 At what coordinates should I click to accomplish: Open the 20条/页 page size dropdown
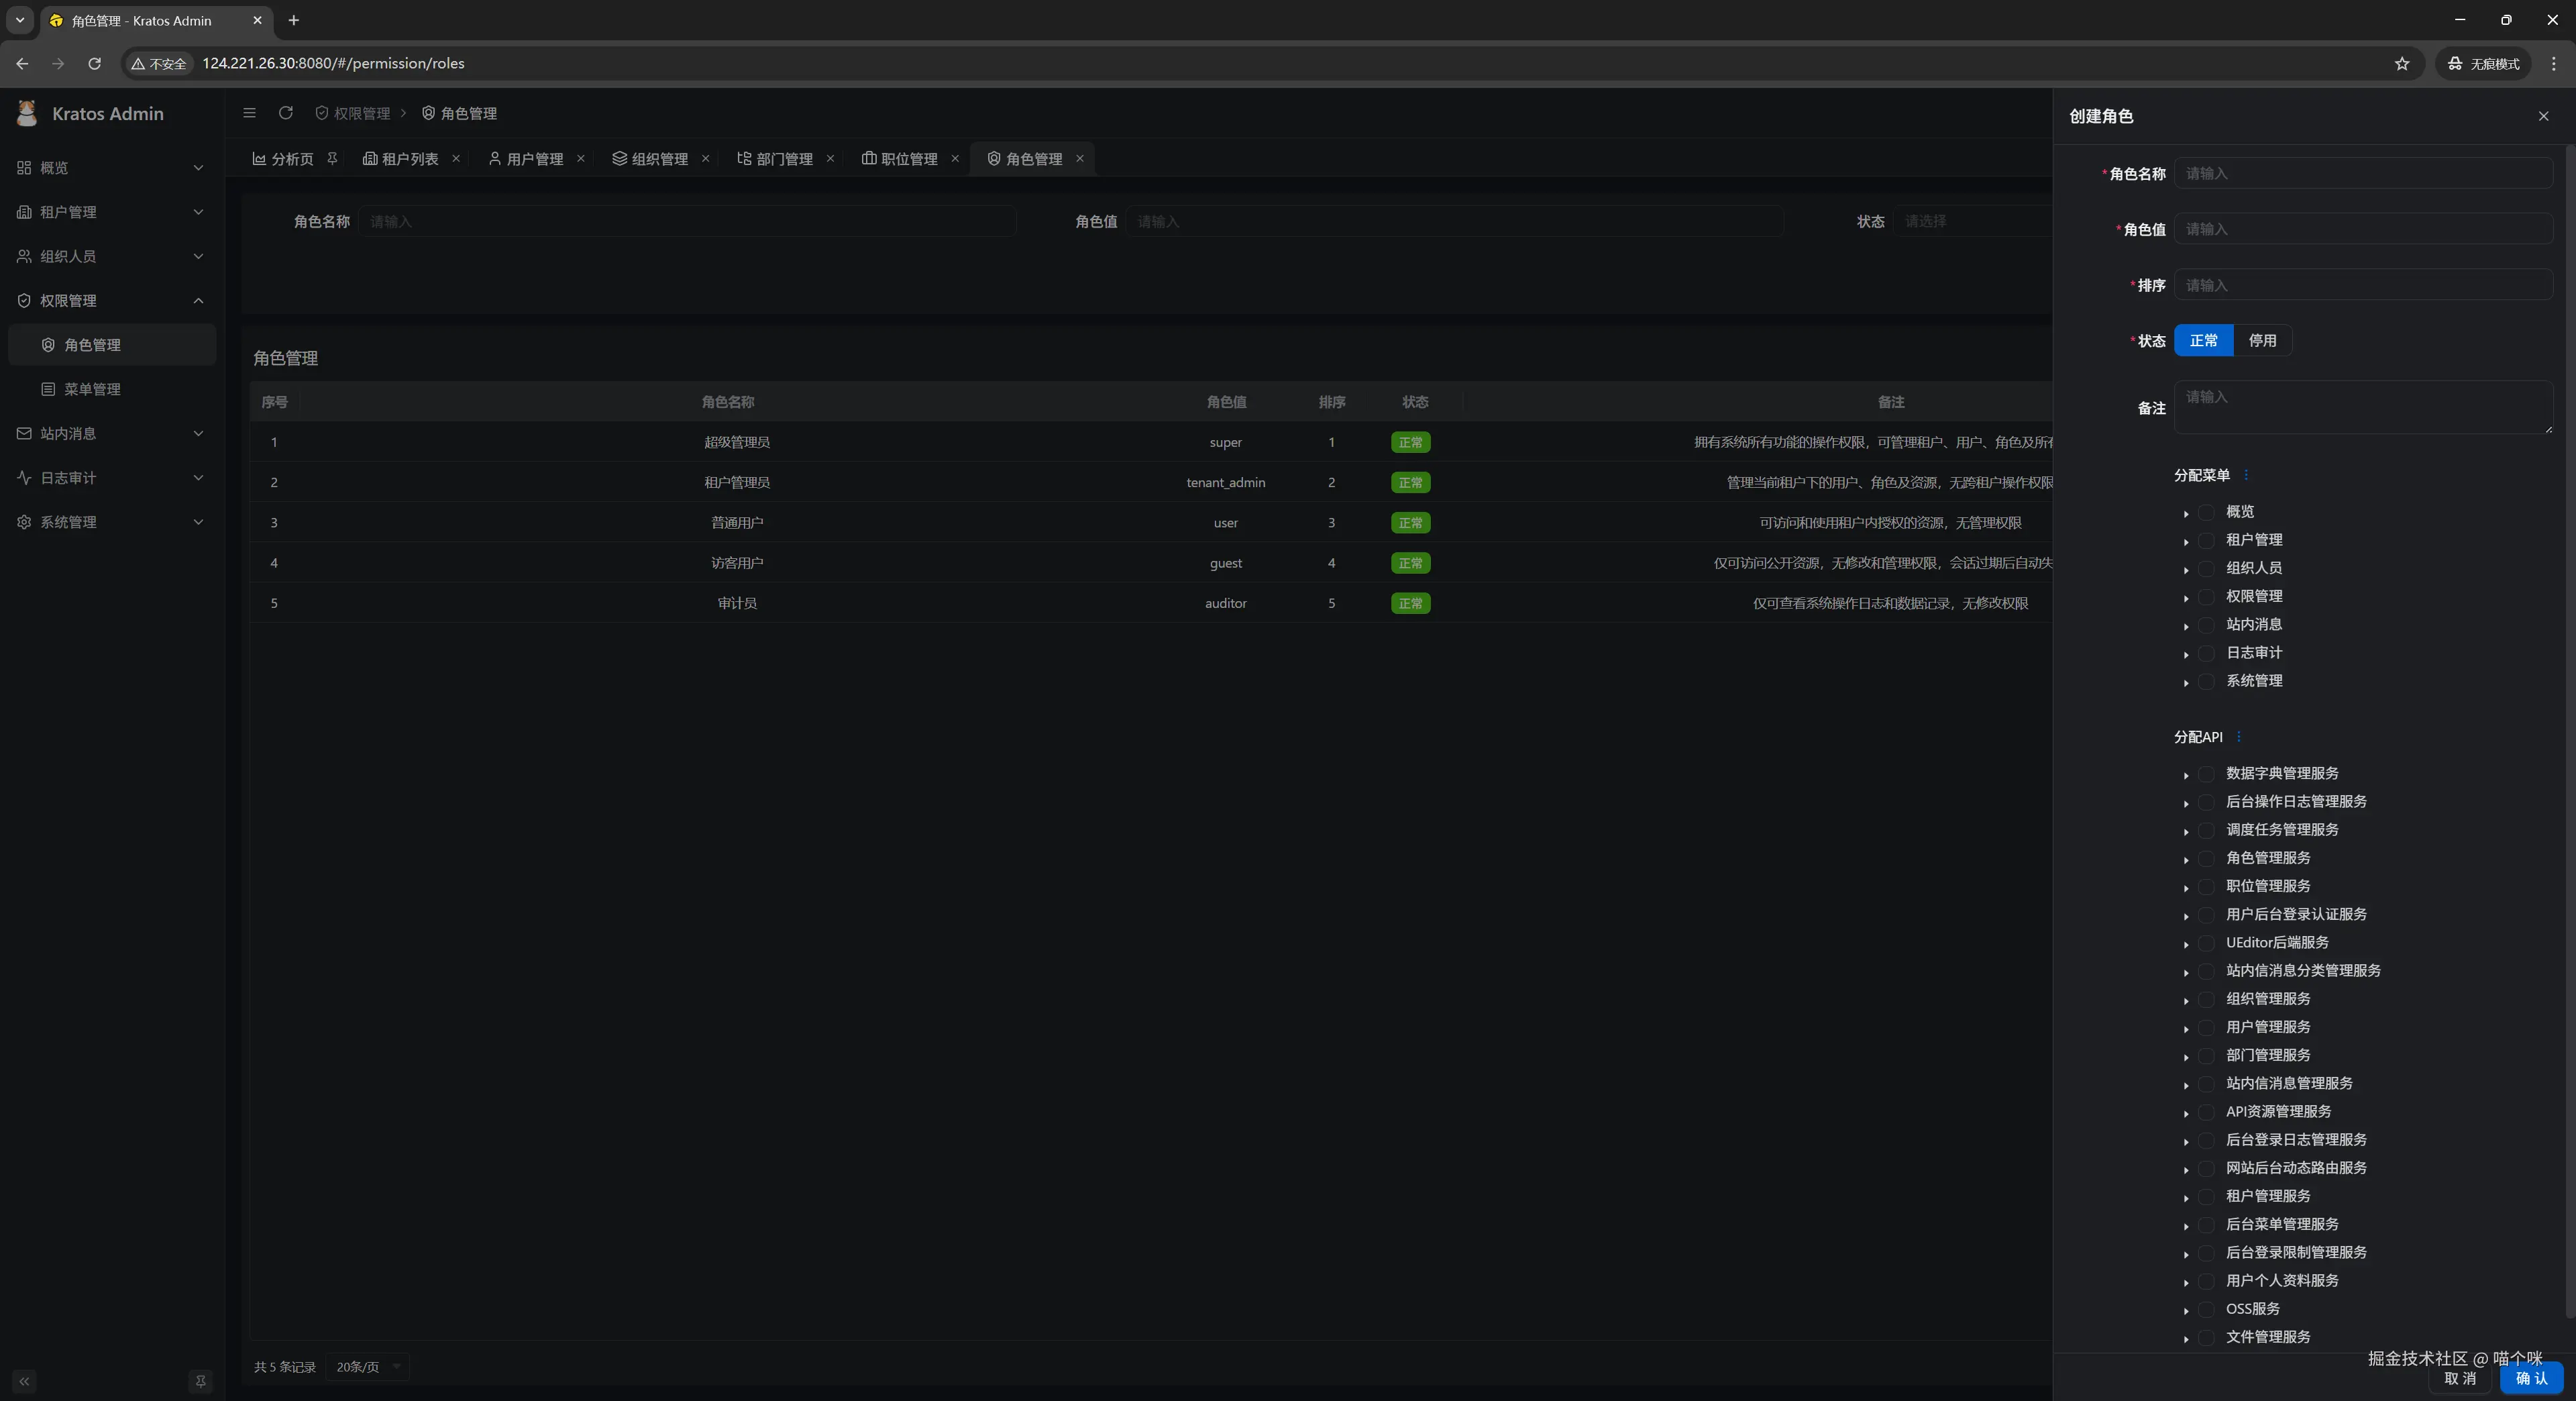367,1367
